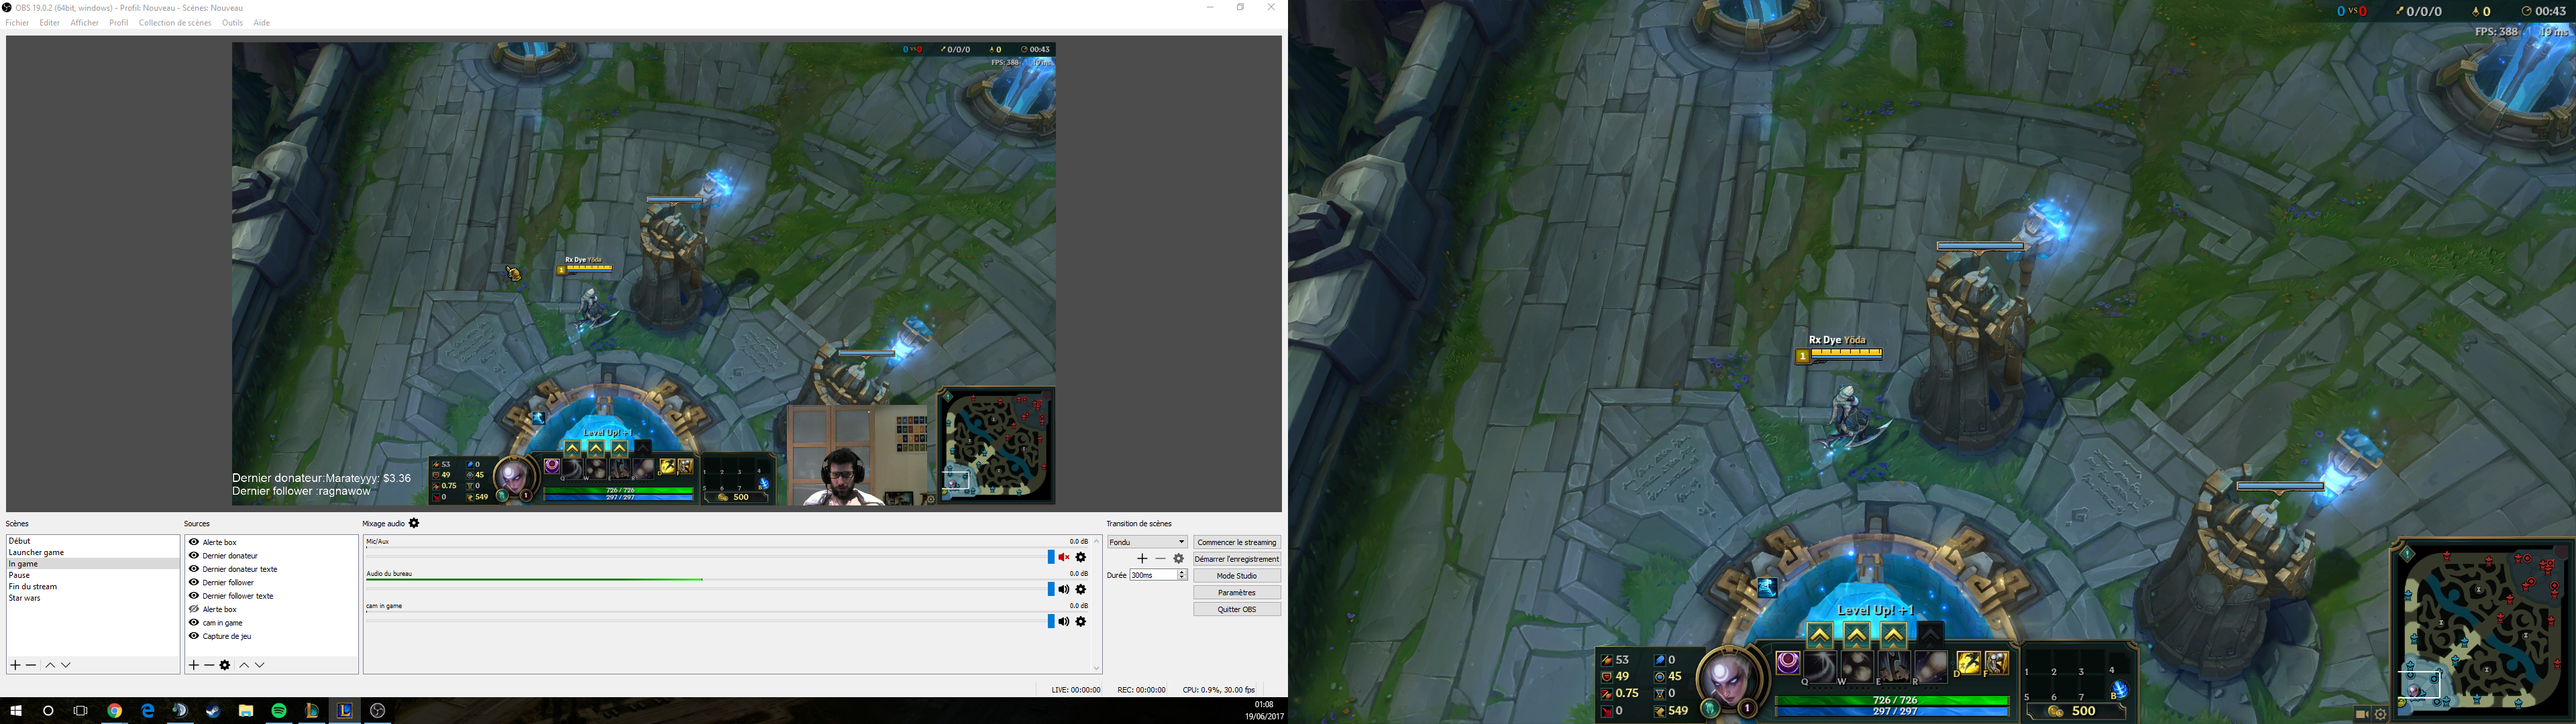
Task: Open the Collection de scènes menu
Action: 175,23
